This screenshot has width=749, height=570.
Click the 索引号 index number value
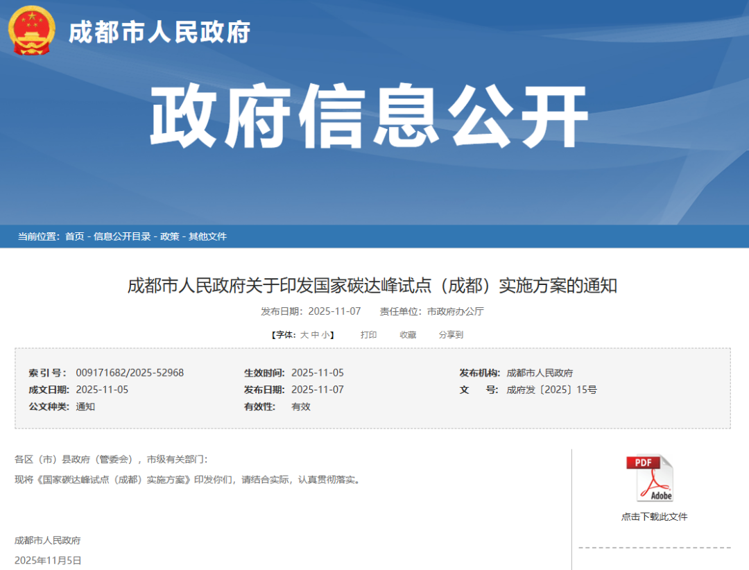130,372
